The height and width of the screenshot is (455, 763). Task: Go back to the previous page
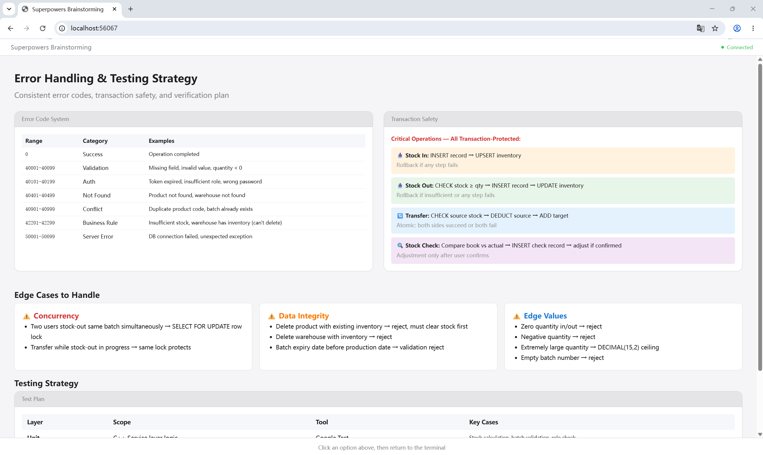(x=10, y=28)
